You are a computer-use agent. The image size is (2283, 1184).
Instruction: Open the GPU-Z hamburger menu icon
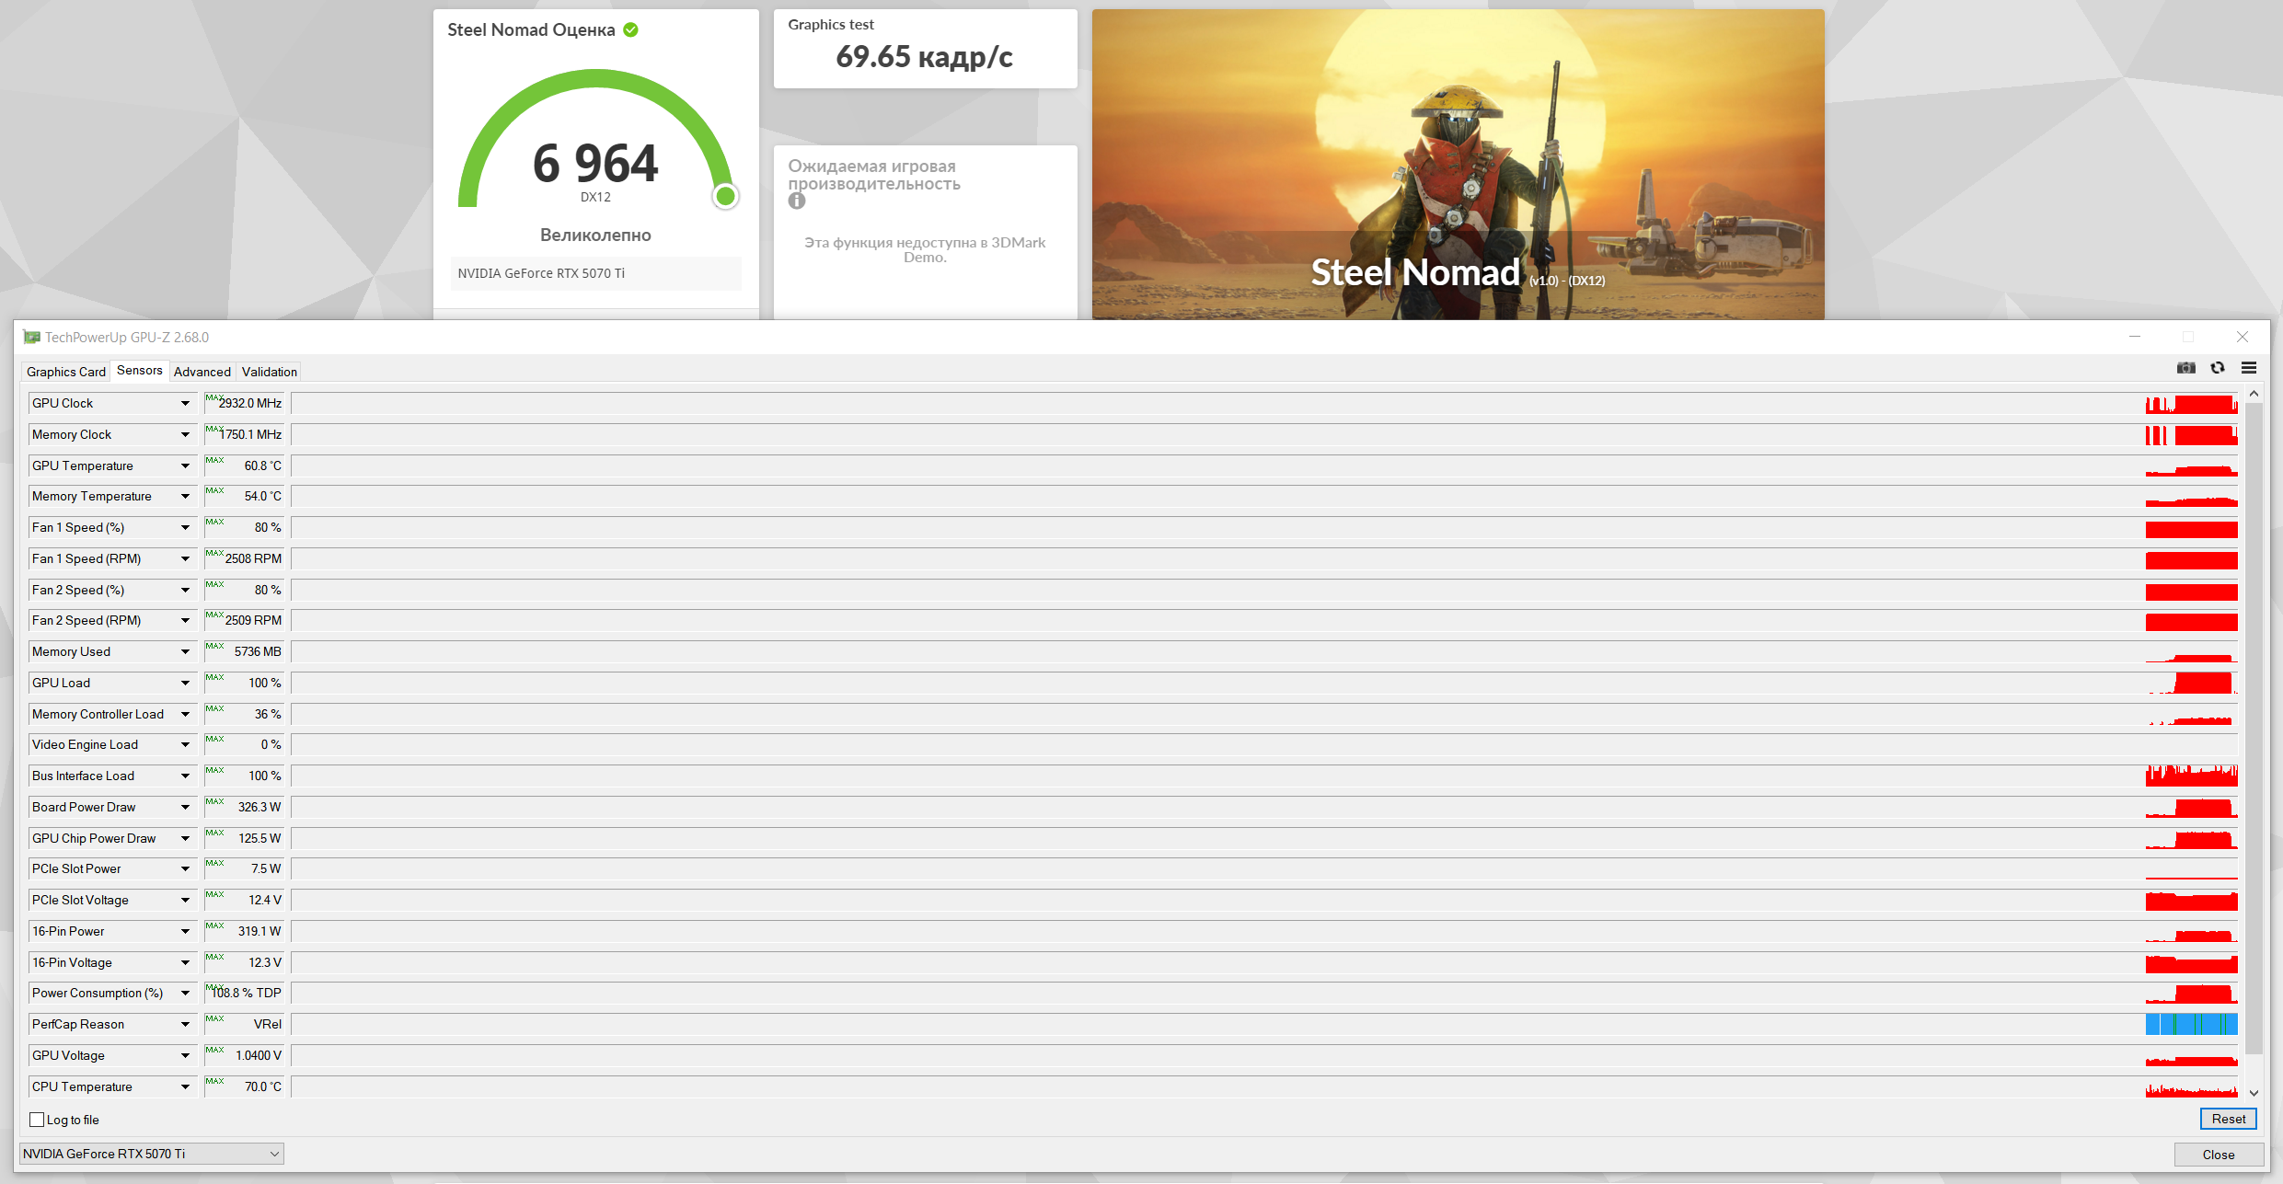pyautogui.click(x=2249, y=368)
